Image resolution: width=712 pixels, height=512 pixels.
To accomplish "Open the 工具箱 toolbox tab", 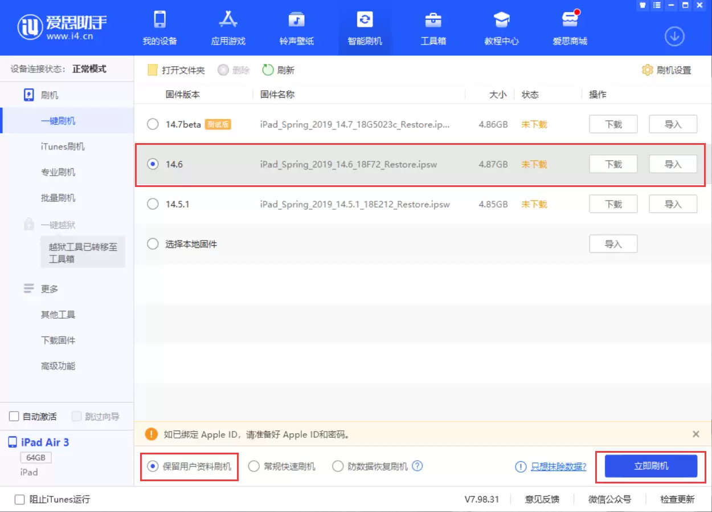I will point(433,29).
